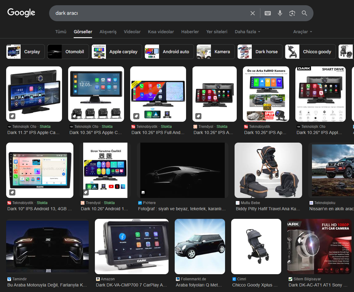354x292 pixels.
Task: Open the Yer siteleri tab
Action: (217, 32)
